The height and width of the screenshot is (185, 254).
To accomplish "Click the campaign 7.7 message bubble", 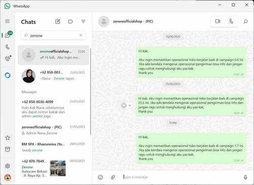I will coord(191,148).
